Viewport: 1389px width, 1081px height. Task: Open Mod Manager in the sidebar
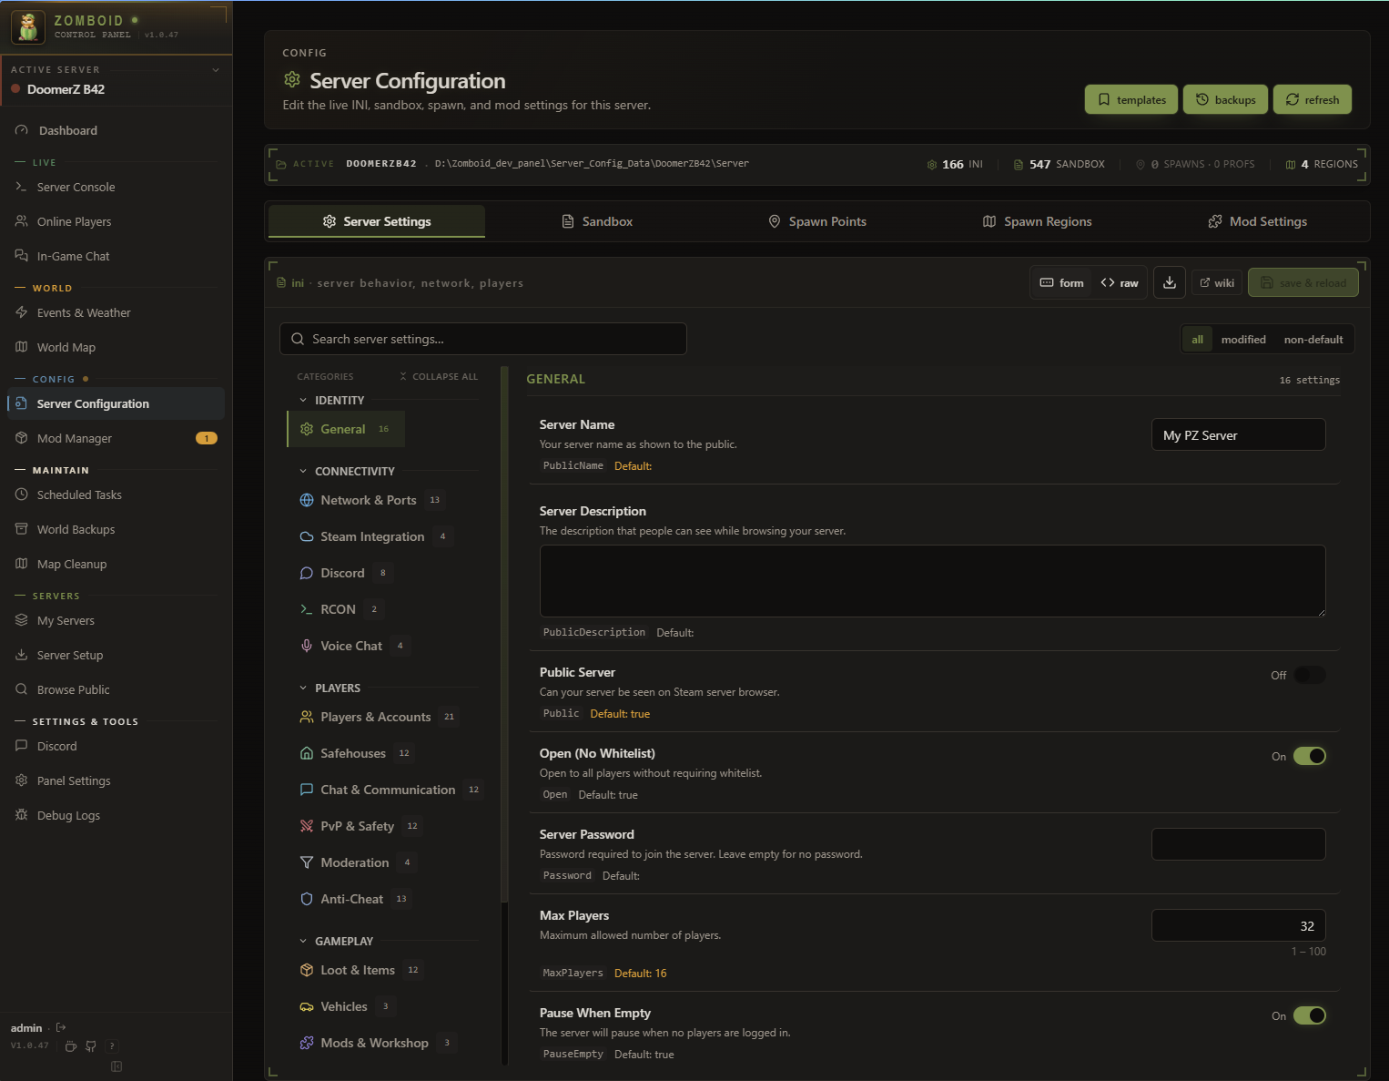click(117, 438)
